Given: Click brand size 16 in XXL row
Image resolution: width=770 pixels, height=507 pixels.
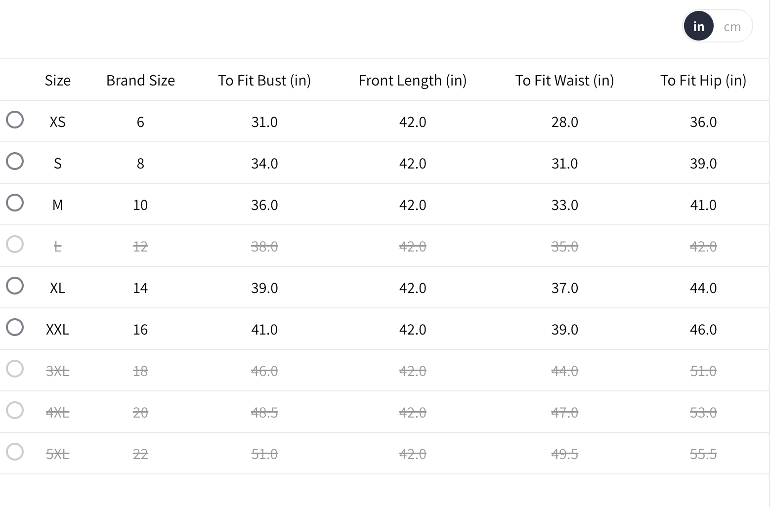Looking at the screenshot, I should point(140,330).
